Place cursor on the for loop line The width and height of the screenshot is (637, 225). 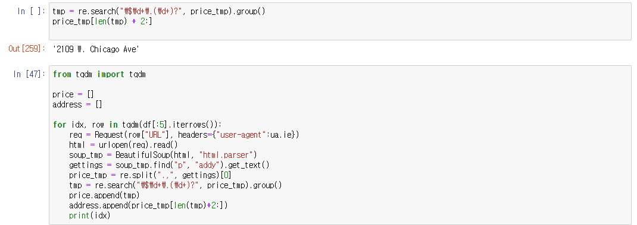click(x=138, y=125)
